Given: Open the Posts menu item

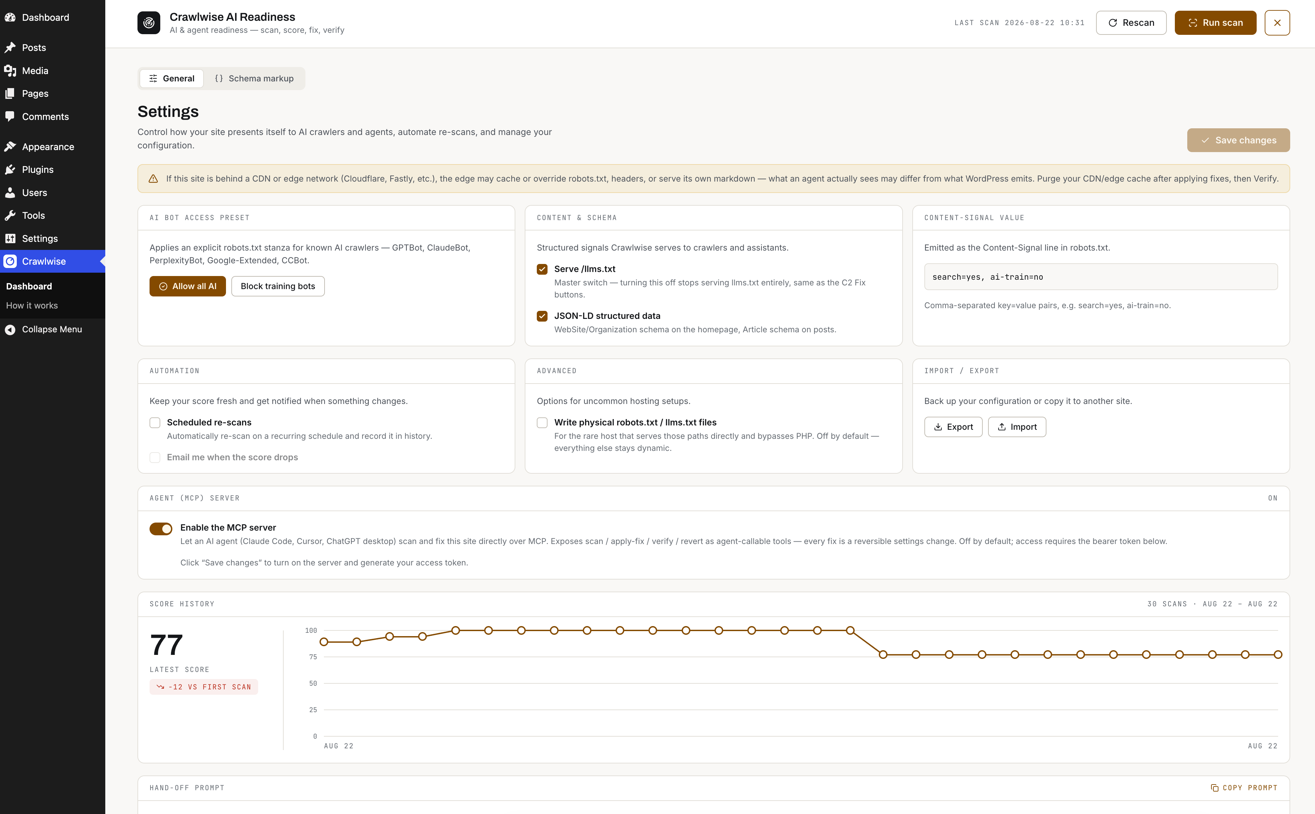Looking at the screenshot, I should coord(52,47).
